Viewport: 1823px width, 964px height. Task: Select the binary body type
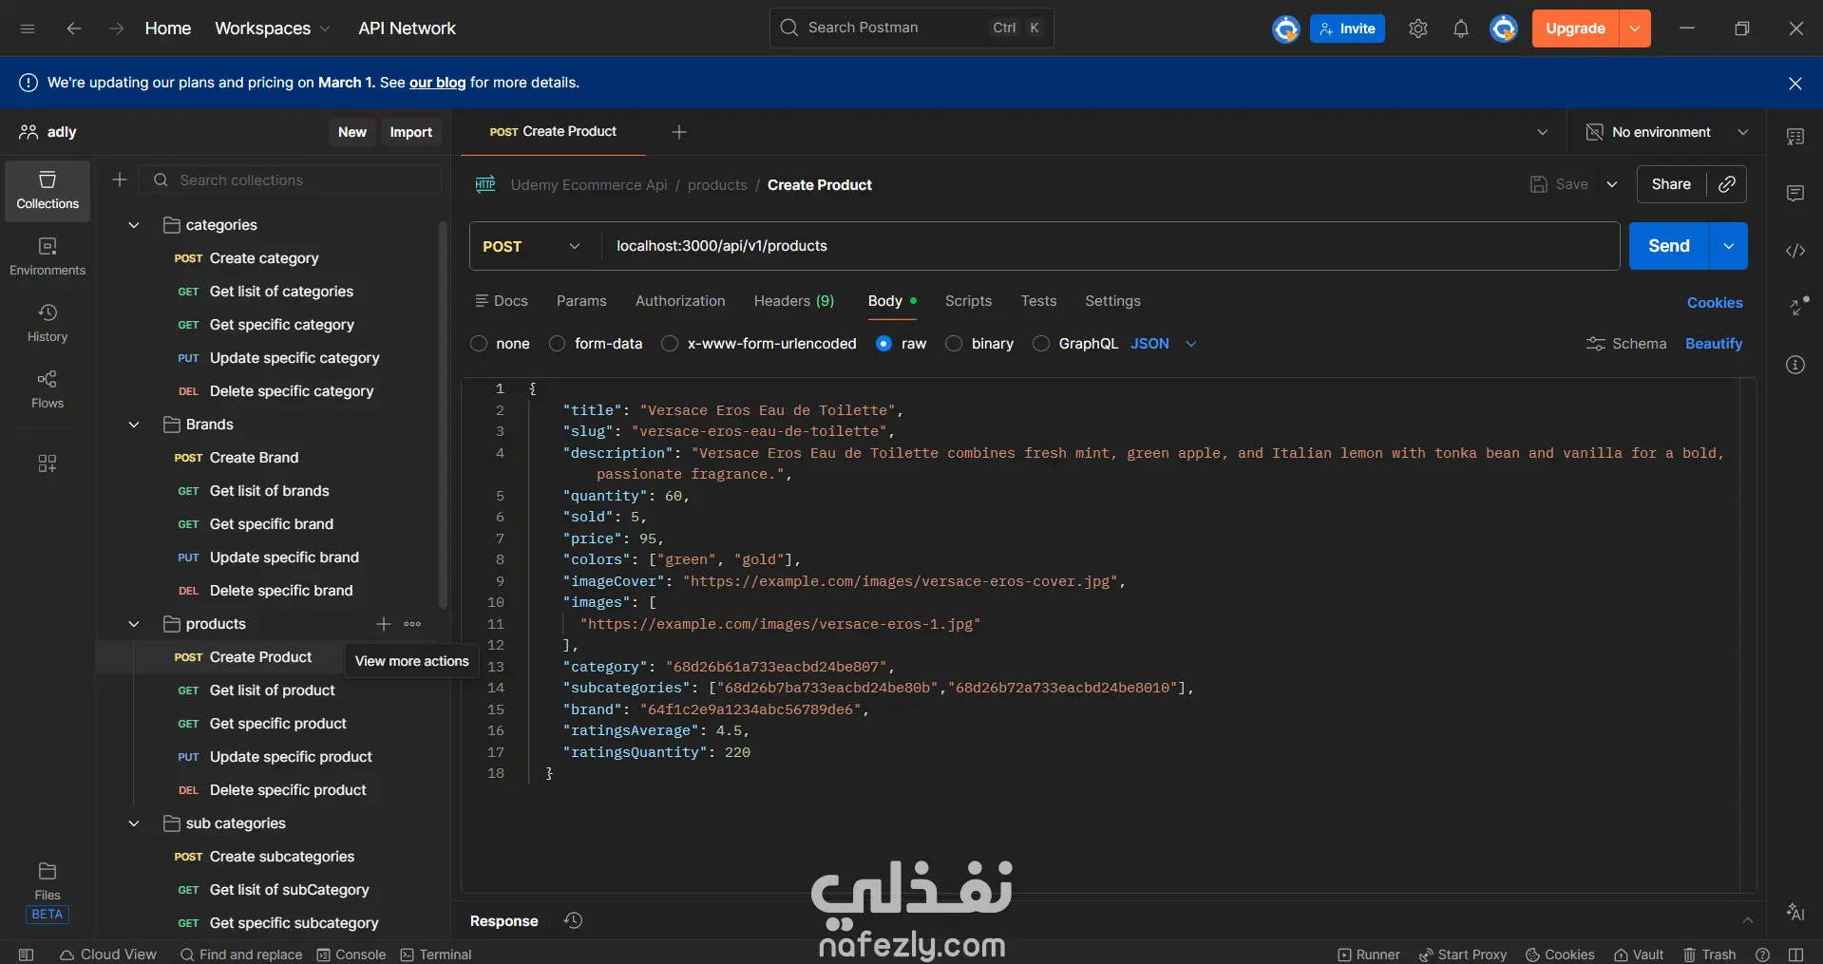(x=954, y=344)
